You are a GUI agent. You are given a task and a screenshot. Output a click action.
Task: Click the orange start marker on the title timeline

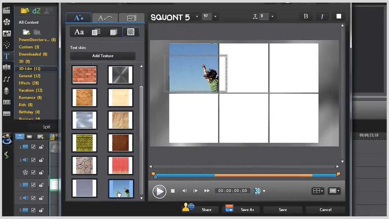click(x=154, y=175)
